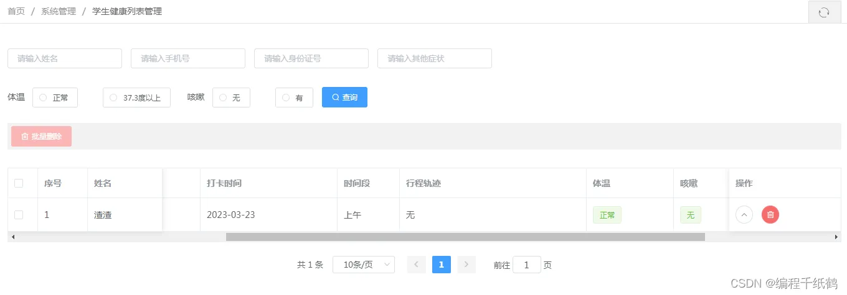Tick the select-all checkbox in table header
The height and width of the screenshot is (295, 847).
click(19, 183)
